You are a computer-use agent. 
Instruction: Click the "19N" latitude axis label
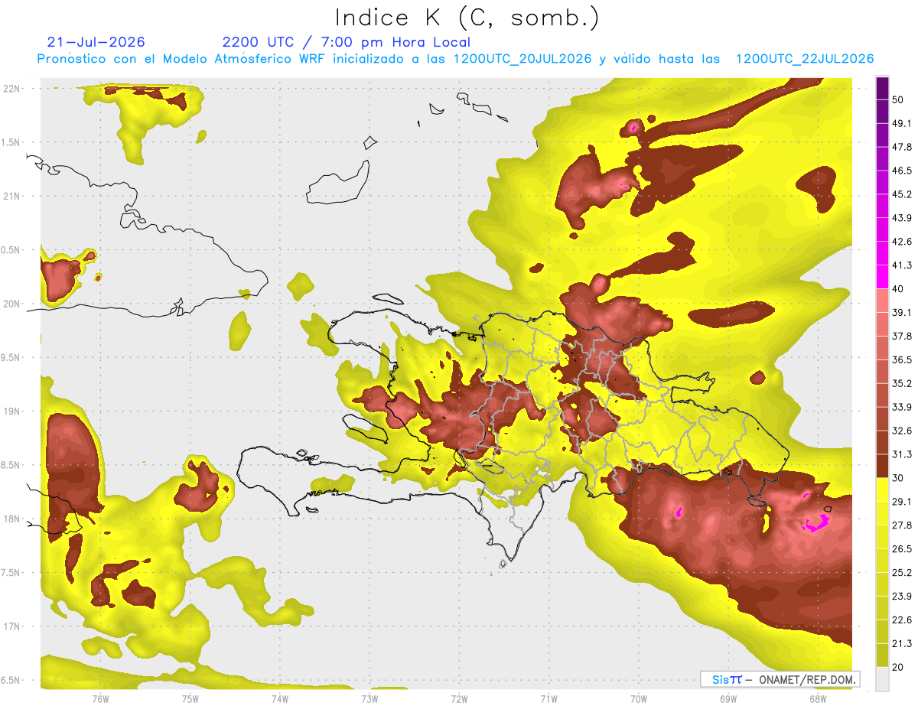[x=12, y=411]
